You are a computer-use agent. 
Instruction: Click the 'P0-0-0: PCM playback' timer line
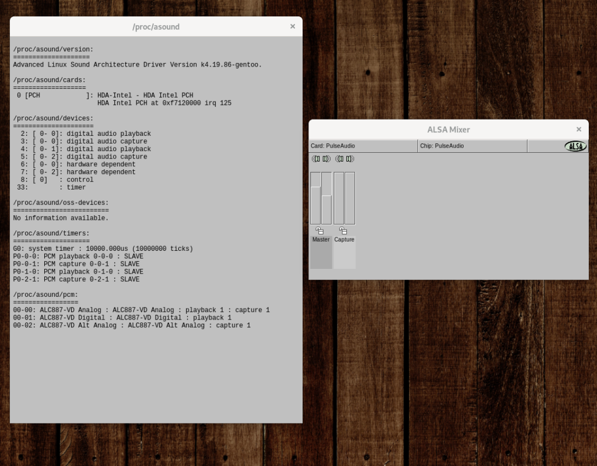[x=78, y=256]
